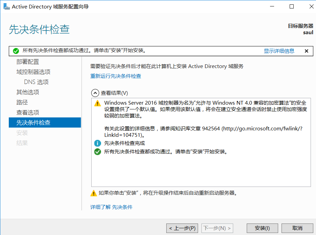Close the wizard window
This screenshot has height=235, width=316.
tap(311, 6)
